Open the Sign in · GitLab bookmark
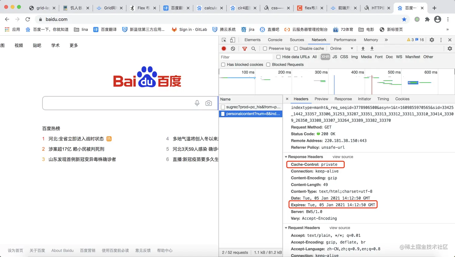This screenshot has width=455, height=257. pos(190,29)
